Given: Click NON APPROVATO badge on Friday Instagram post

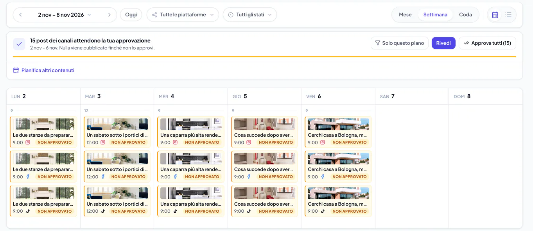Looking at the screenshot, I should (x=350, y=143).
